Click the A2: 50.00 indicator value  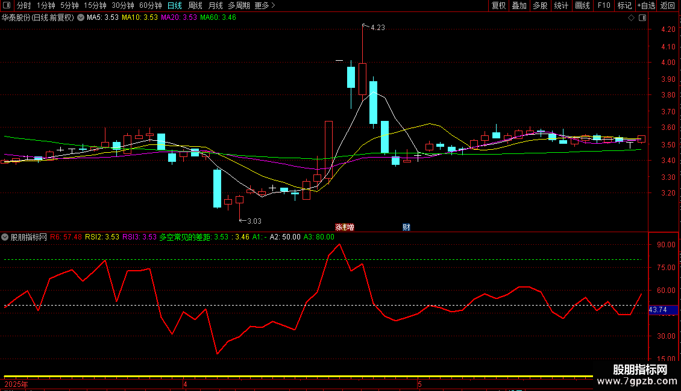pos(285,237)
